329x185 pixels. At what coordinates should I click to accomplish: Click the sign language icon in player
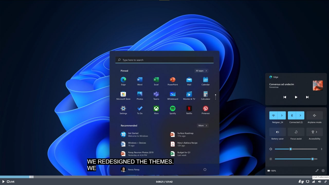click(301, 182)
